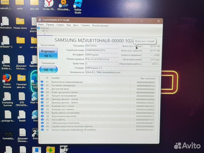Image resolution: width=204 pixels, height=153 pixels.
Task: Open the Minimalism desktop shortcut
Action: (x=5, y=23)
